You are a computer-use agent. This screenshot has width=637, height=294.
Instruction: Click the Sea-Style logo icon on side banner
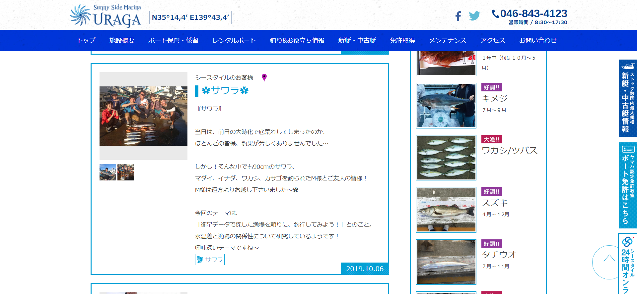[x=627, y=241]
